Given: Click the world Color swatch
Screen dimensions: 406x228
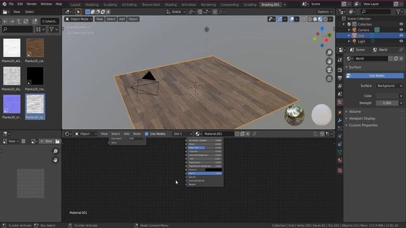Looking at the screenshot, I should point(387,96).
